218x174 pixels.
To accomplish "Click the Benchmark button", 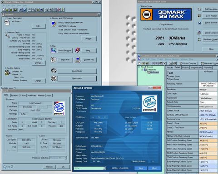I will point(77,78).
